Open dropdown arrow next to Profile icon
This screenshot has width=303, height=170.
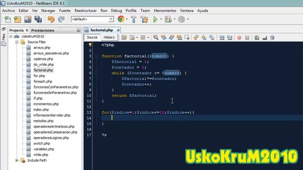(188, 19)
